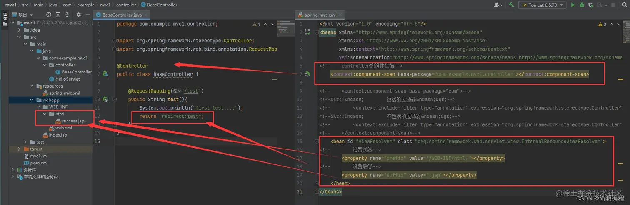Collapse the controller package
The image size is (630, 205).
point(44,65)
